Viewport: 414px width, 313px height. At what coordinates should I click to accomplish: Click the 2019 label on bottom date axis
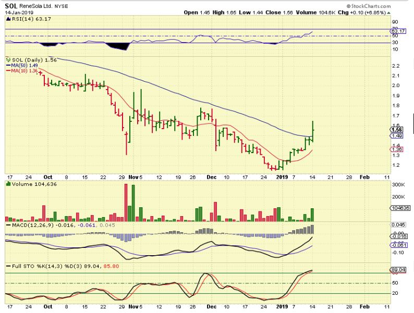[x=282, y=307]
